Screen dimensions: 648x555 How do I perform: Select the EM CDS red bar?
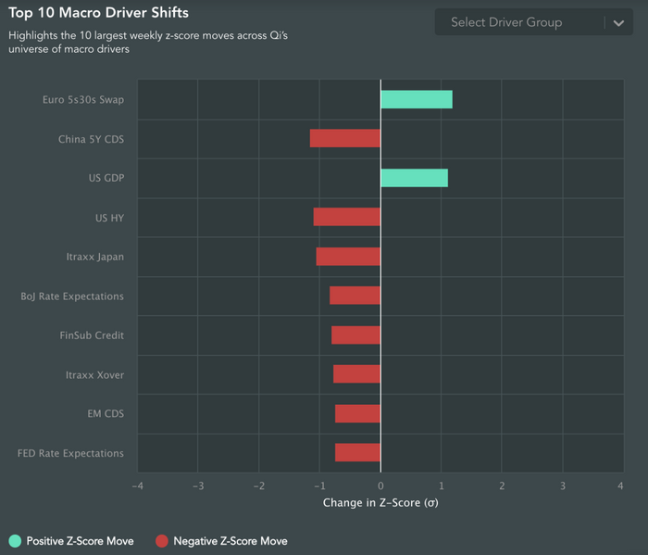click(x=358, y=413)
